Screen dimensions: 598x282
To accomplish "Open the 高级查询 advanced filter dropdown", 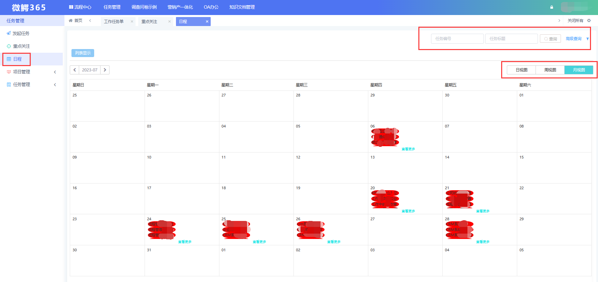I will coord(587,39).
